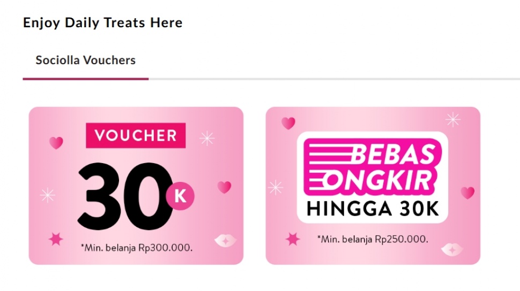
Task: Click the HINGGA 30K text
Action: 373,209
